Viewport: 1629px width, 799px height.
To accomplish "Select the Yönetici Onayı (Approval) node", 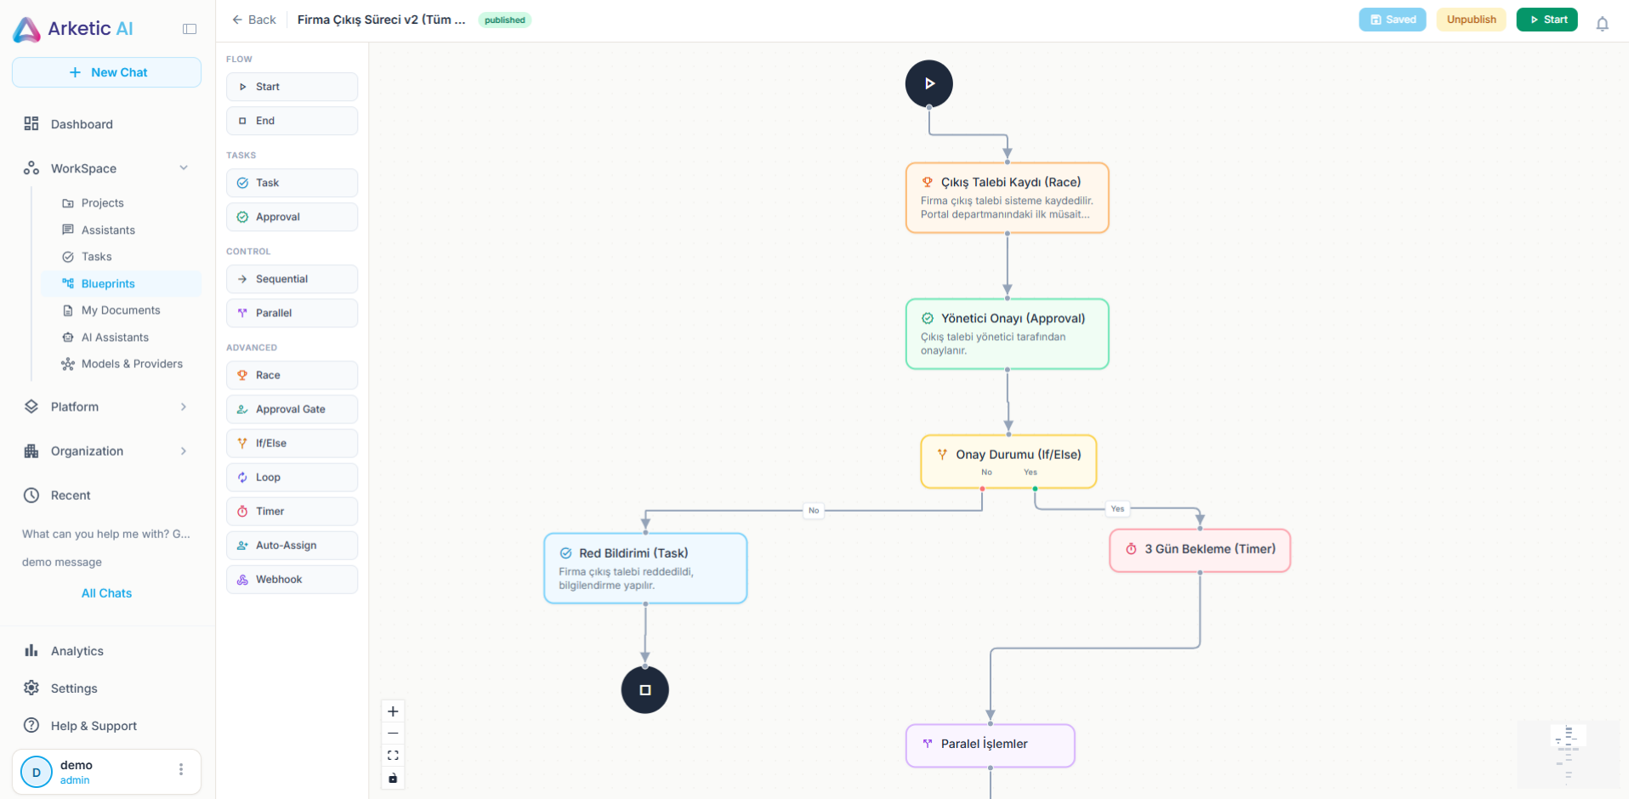I will (x=1007, y=334).
